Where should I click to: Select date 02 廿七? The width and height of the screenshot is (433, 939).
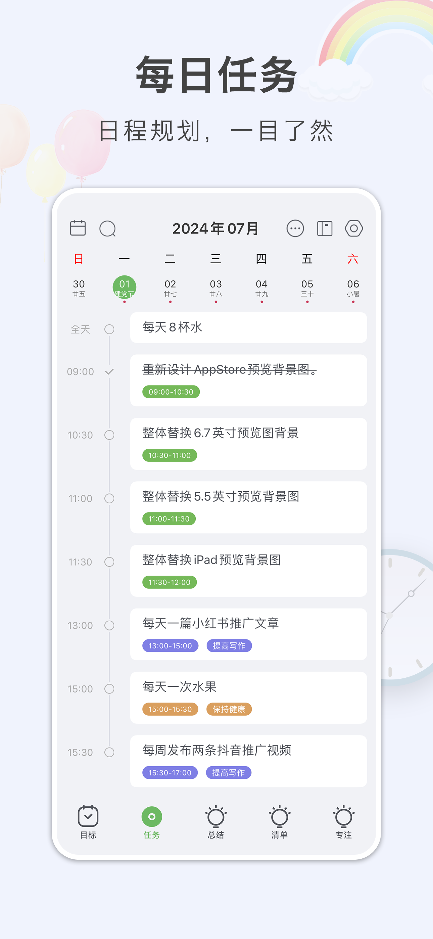click(x=170, y=288)
